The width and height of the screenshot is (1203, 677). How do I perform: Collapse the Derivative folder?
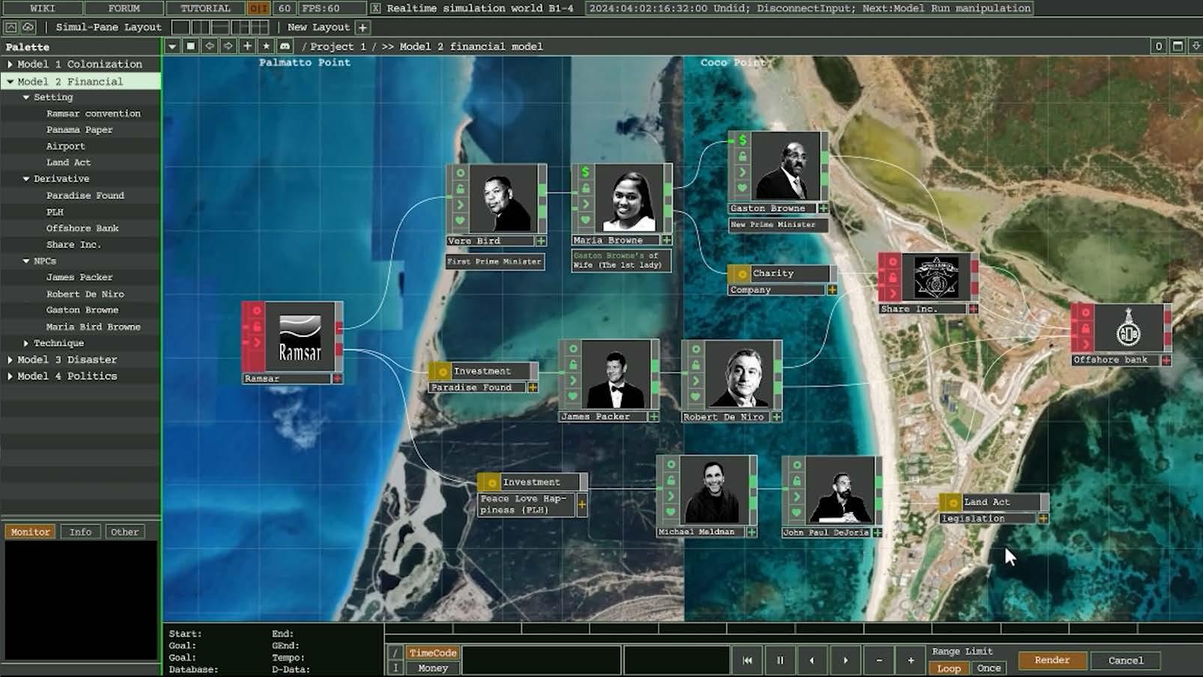point(26,179)
